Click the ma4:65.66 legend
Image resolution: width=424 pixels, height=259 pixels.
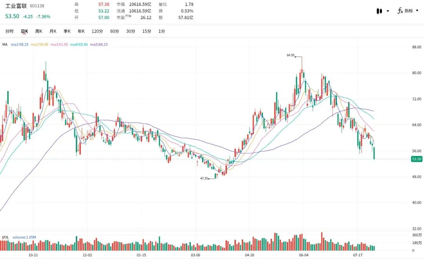click(x=79, y=45)
